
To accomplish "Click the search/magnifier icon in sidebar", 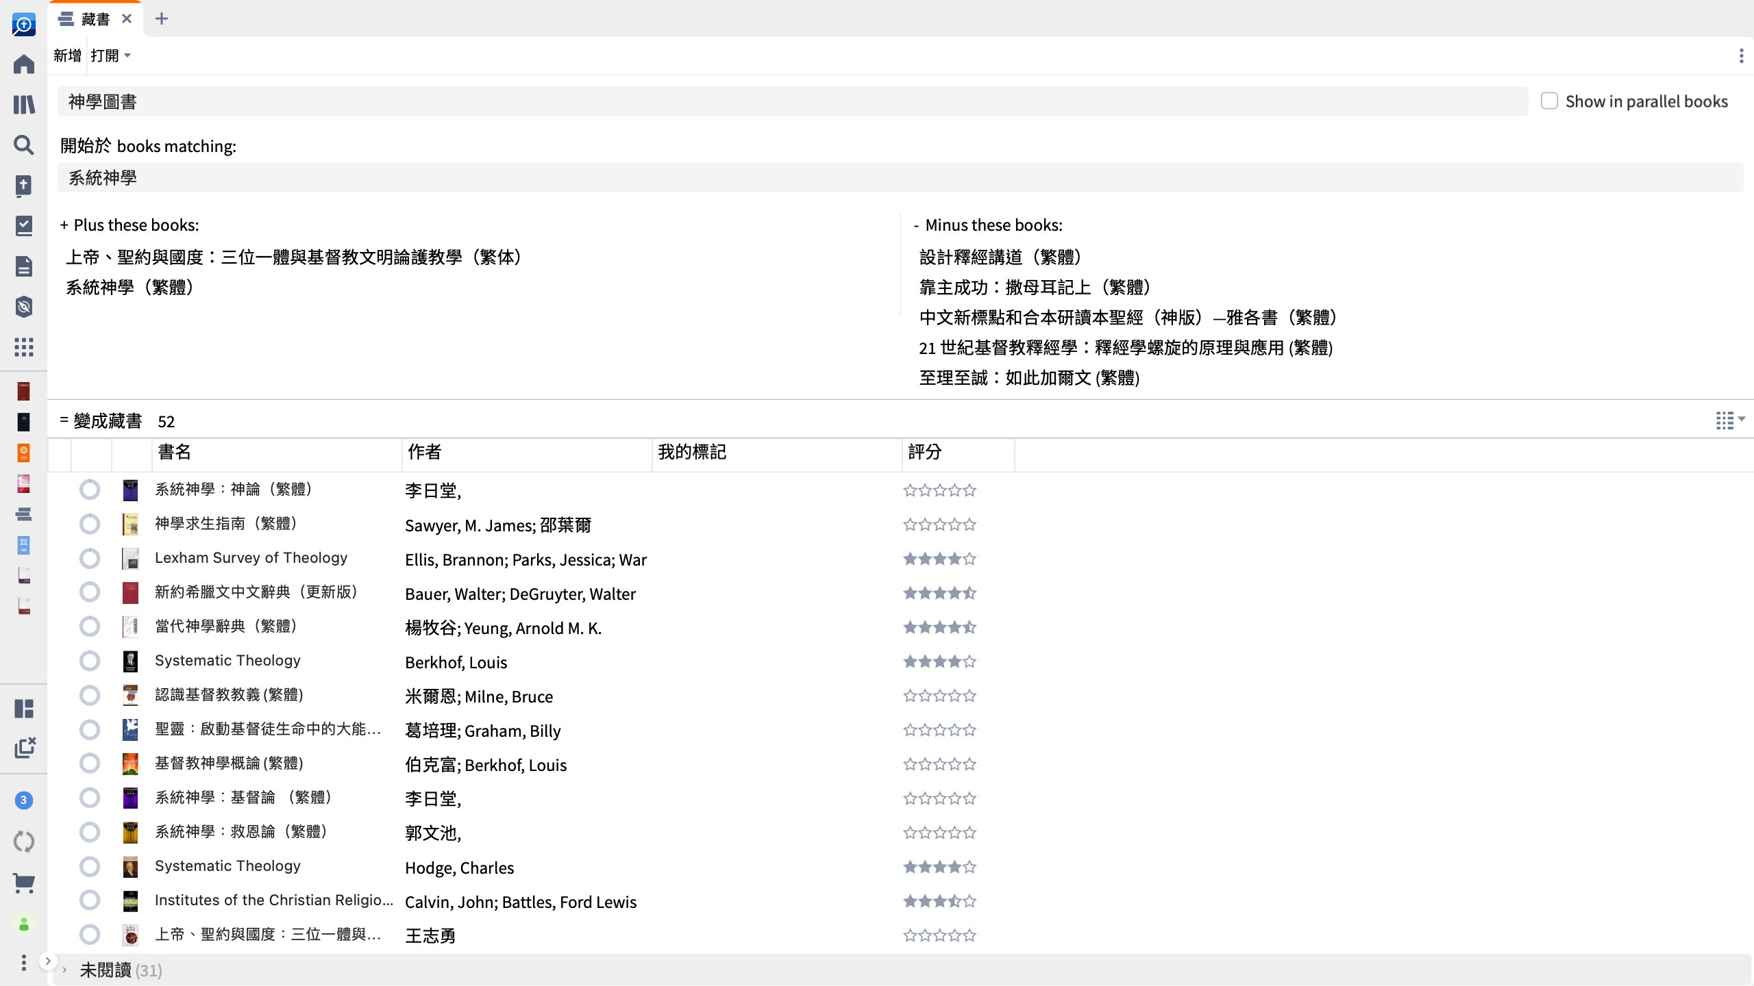I will point(24,146).
